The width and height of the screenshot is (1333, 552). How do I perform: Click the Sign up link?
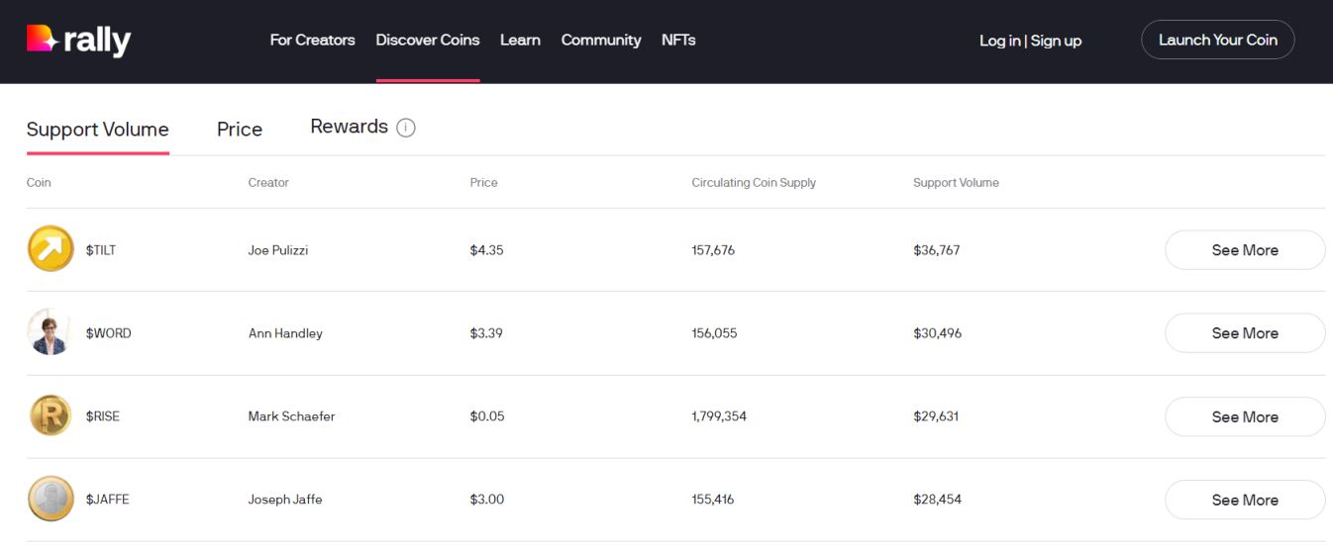pyautogui.click(x=1056, y=41)
